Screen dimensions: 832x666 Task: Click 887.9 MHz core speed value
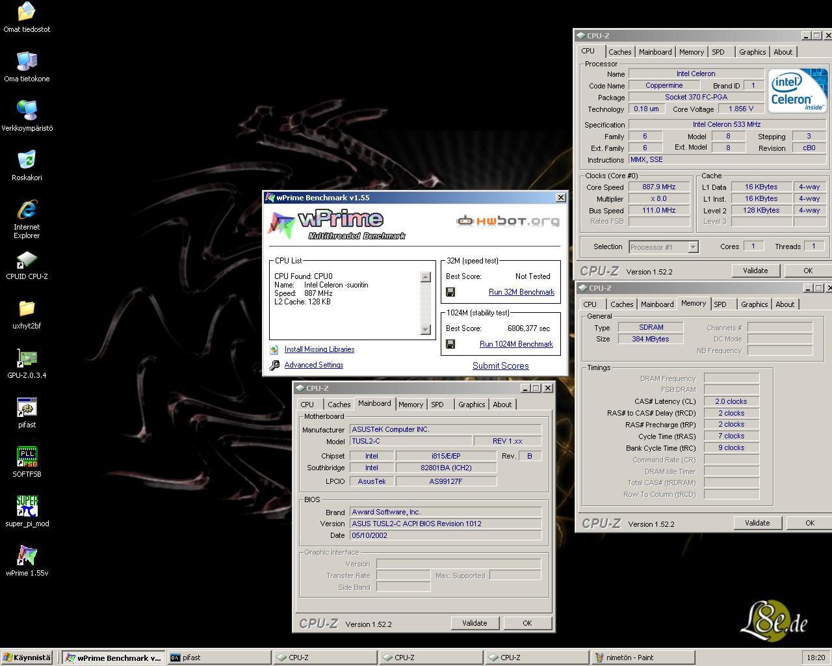tap(659, 187)
